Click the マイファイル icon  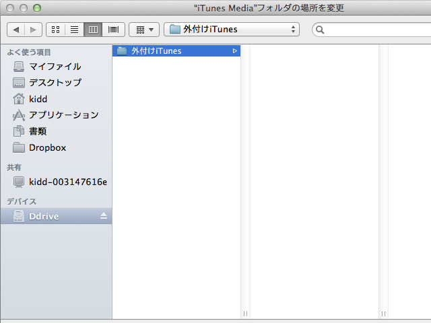pos(19,67)
